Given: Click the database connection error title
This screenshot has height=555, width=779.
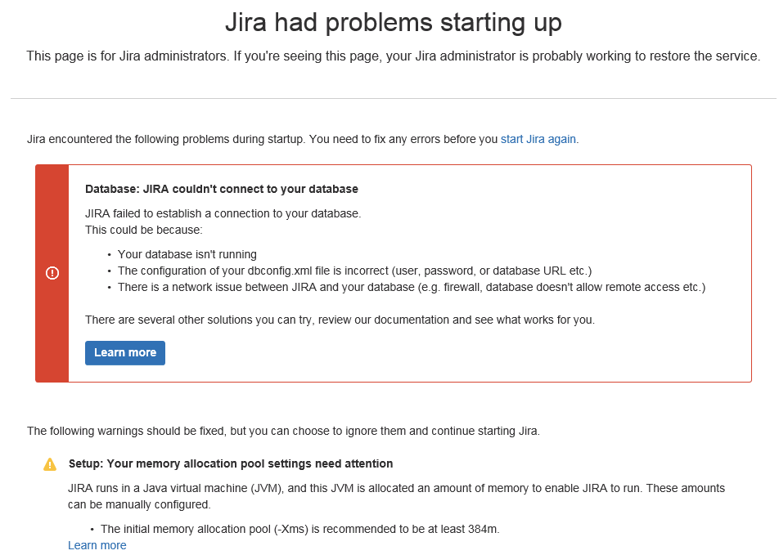Looking at the screenshot, I should 222,189.
